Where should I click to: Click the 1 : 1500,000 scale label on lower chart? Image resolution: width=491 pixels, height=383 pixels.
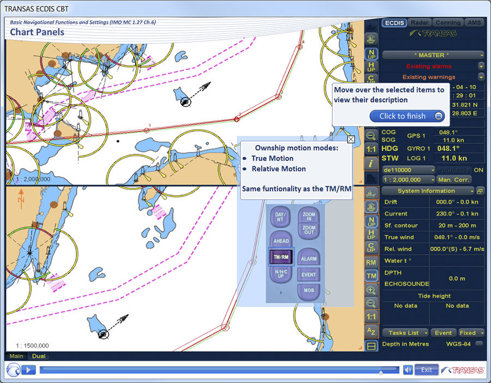pyautogui.click(x=32, y=346)
